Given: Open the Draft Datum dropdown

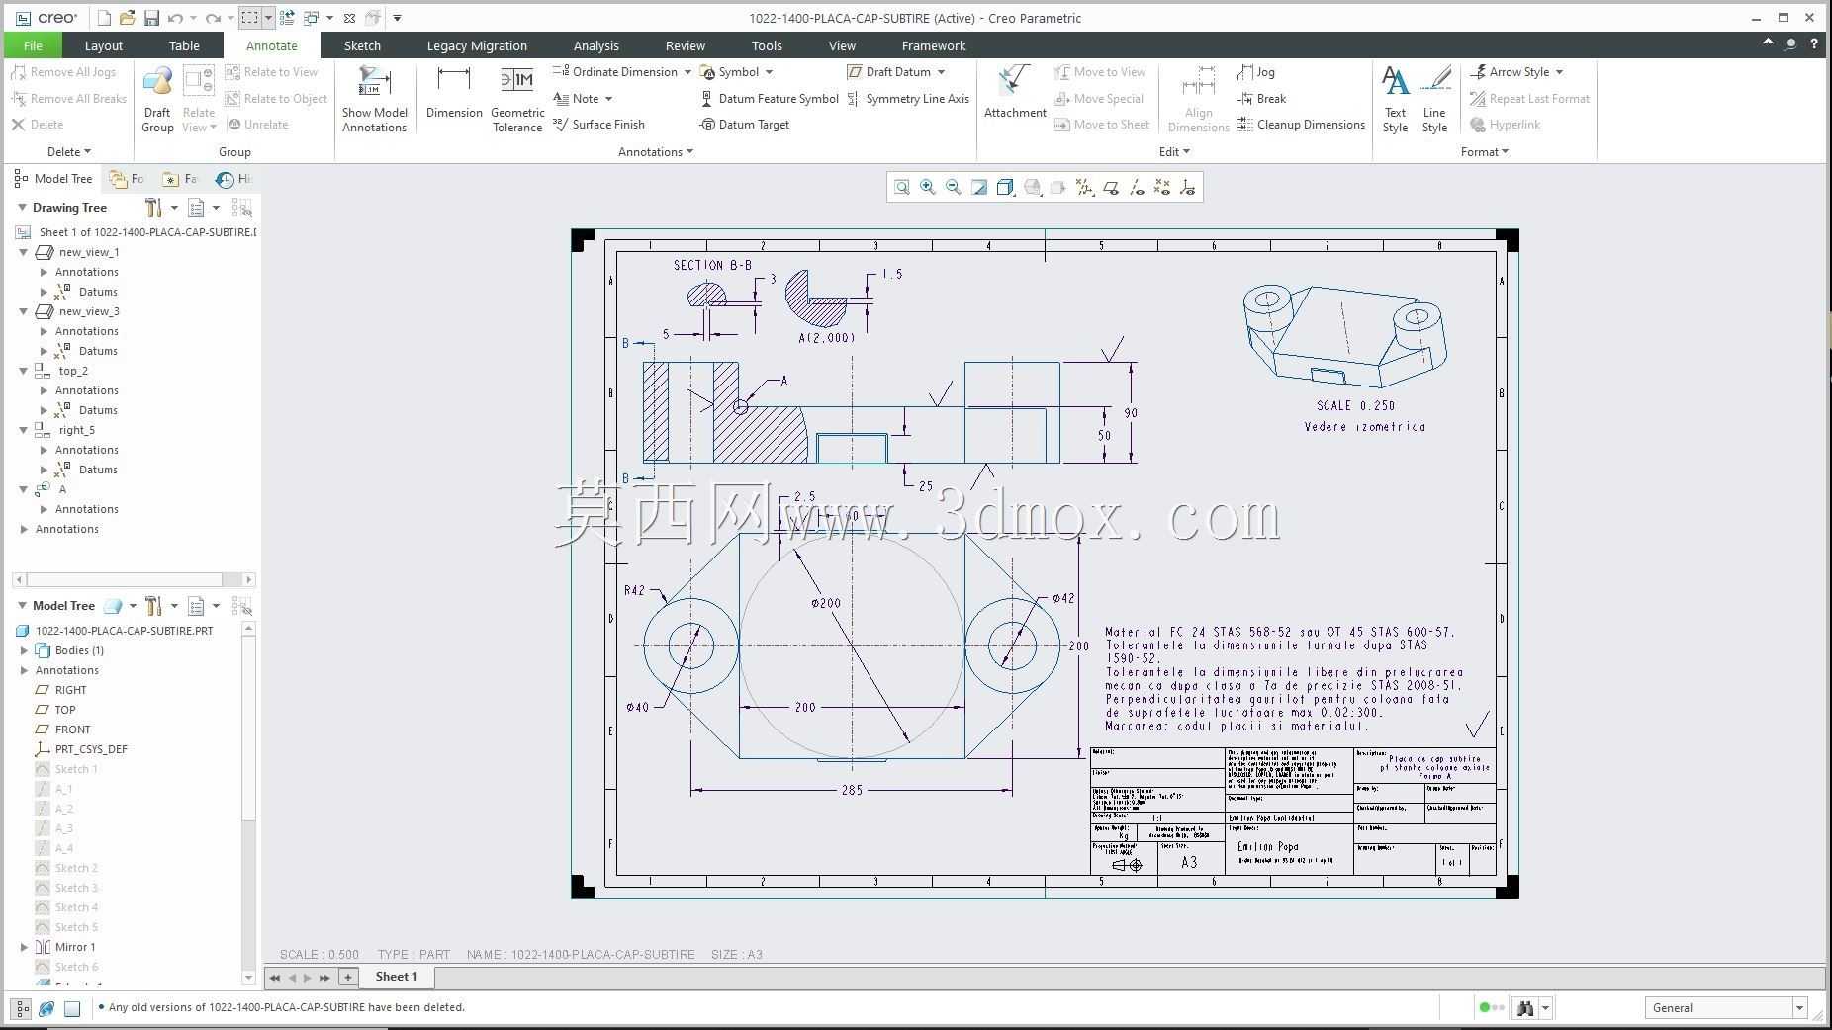Looking at the screenshot, I should click(x=941, y=72).
